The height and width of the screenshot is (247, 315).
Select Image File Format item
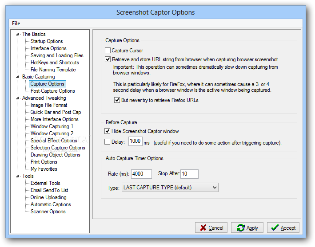click(x=49, y=105)
